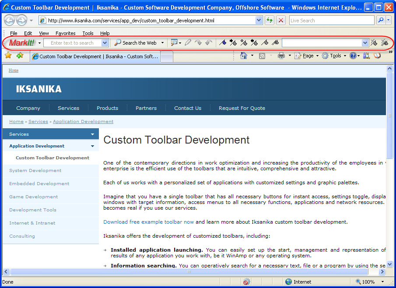The image size is (396, 288).
Task: Click the MarkIt! toolbar logo
Action: click(x=21, y=43)
